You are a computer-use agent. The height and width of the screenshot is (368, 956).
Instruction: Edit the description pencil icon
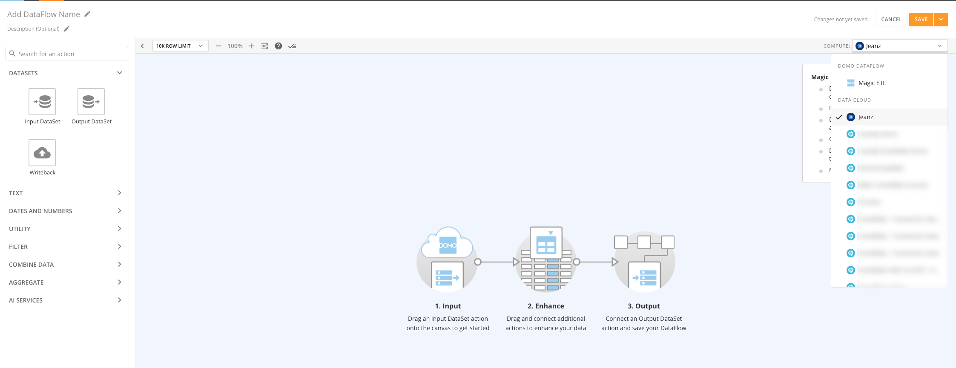pyautogui.click(x=66, y=29)
